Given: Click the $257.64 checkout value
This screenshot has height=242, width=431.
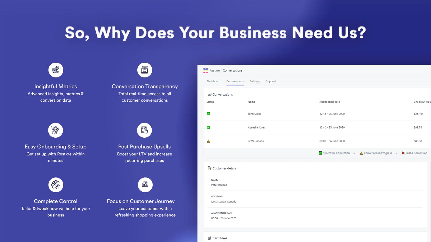Looking at the screenshot, I should click(419, 114).
